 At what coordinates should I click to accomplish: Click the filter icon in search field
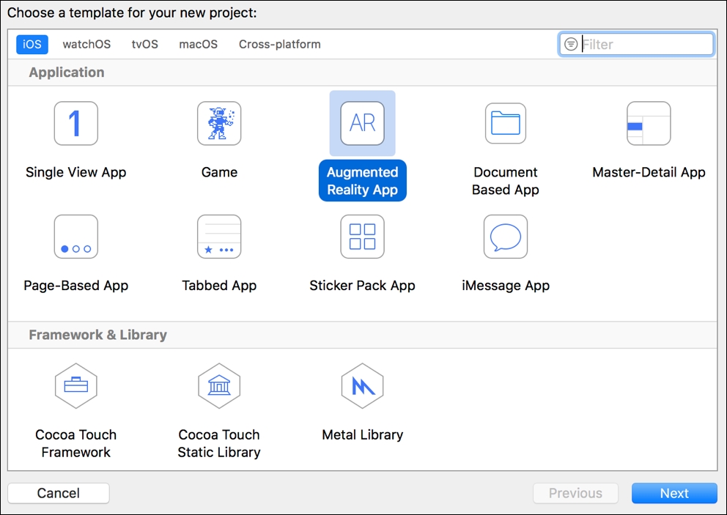[x=571, y=44]
